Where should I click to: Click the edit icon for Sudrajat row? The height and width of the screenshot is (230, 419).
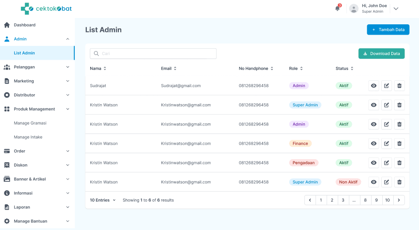tap(387, 86)
